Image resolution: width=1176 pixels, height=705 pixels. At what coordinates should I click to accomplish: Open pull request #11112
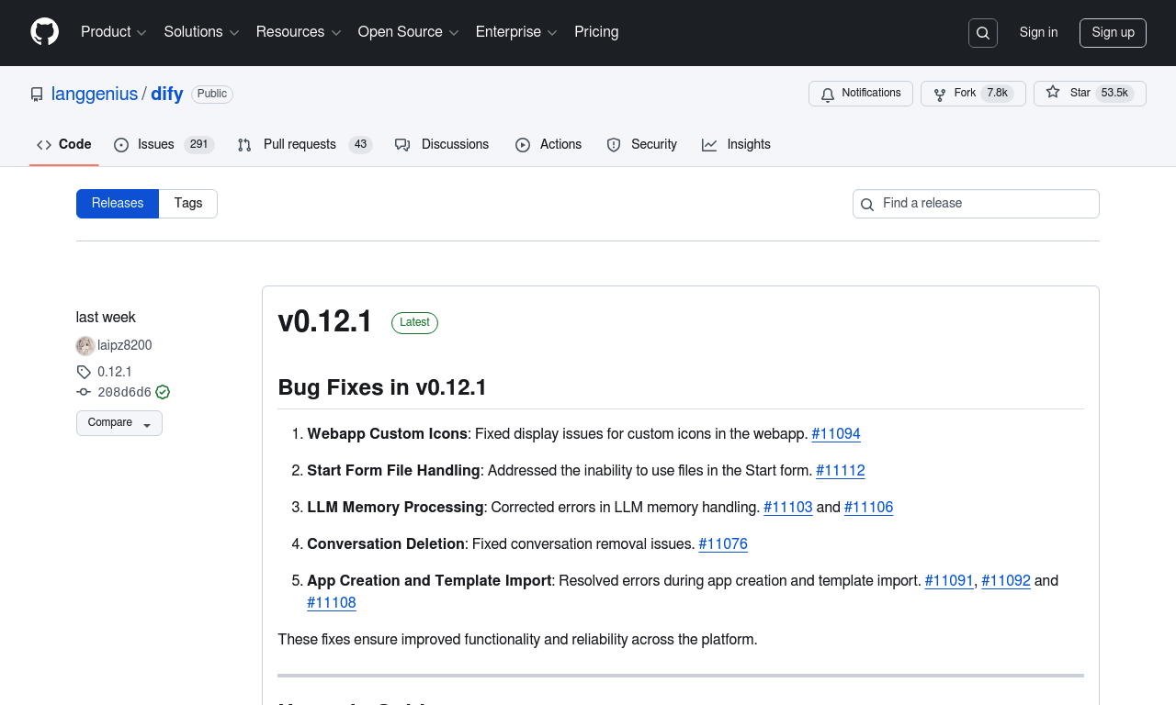(841, 471)
